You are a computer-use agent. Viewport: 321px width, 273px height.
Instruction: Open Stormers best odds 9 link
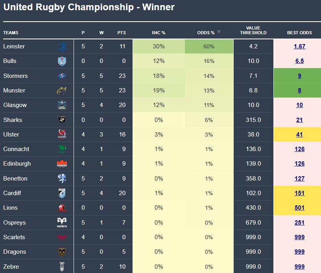pos(299,76)
